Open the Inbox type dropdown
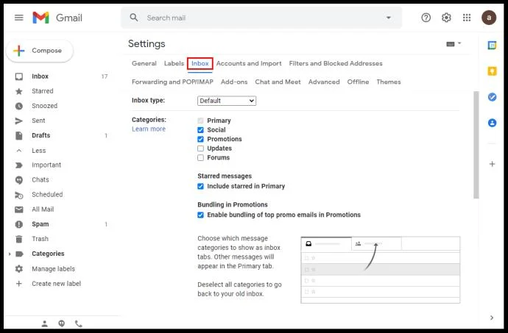Image resolution: width=508 pixels, height=333 pixels. [227, 101]
